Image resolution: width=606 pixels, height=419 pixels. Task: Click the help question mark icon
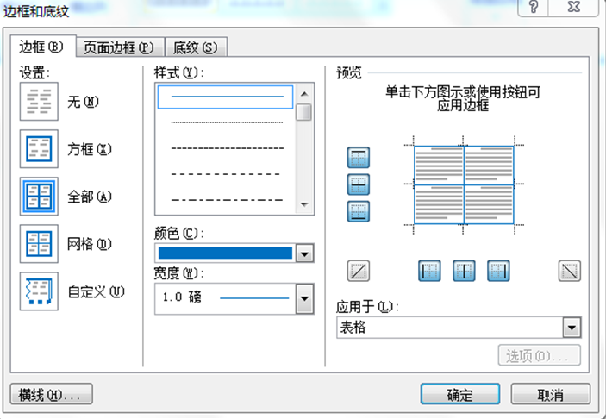tap(534, 7)
